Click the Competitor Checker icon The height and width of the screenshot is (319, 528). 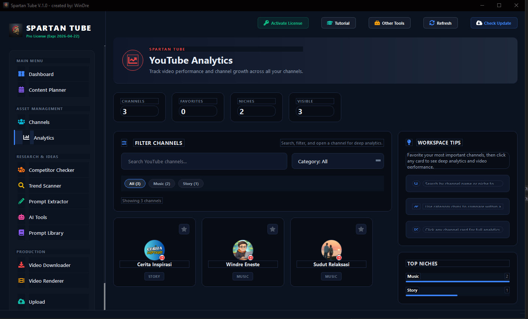click(21, 170)
